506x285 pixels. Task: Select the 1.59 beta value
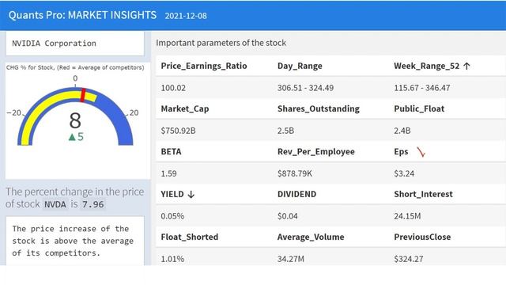tap(168, 173)
